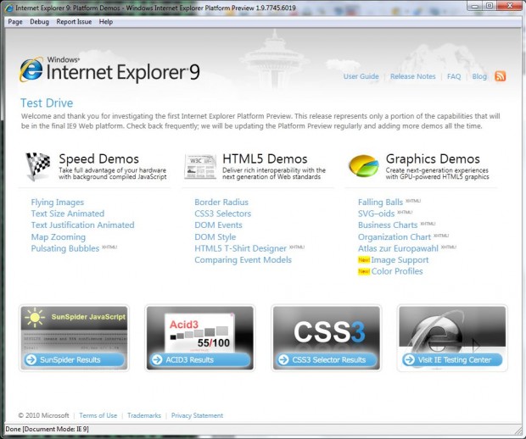This screenshot has height=439, width=526.
Task: Click the Test Drive heading
Action: click(47, 103)
